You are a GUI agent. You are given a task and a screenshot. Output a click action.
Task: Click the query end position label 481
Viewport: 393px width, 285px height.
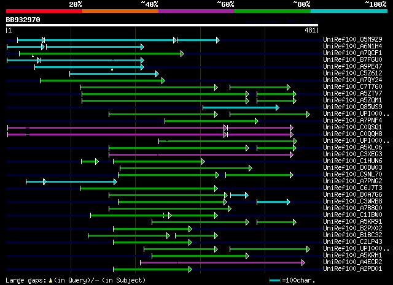click(x=310, y=30)
